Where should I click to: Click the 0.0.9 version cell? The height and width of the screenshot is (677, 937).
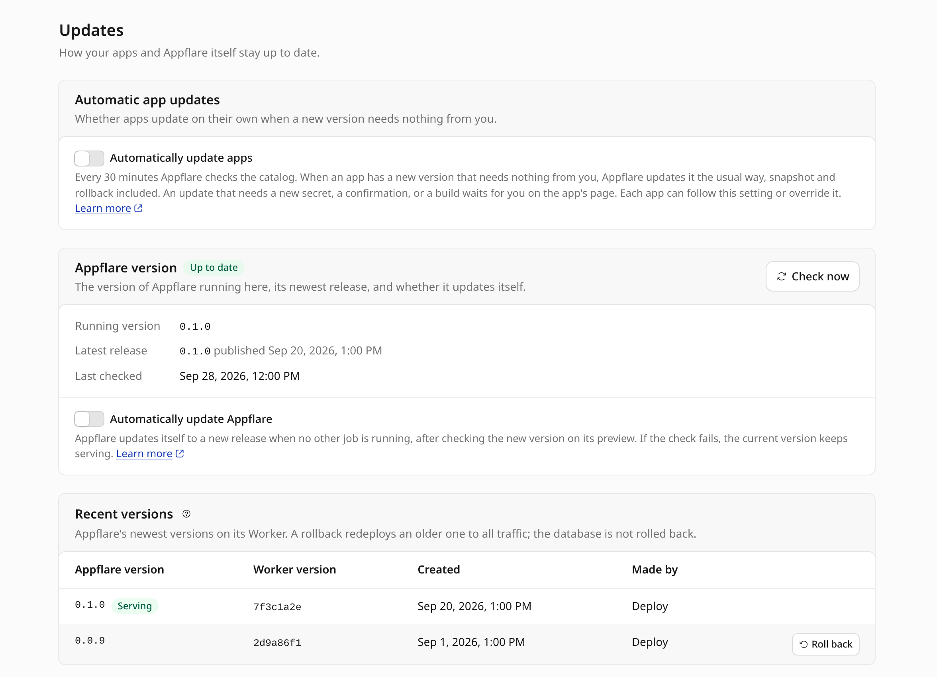click(90, 641)
